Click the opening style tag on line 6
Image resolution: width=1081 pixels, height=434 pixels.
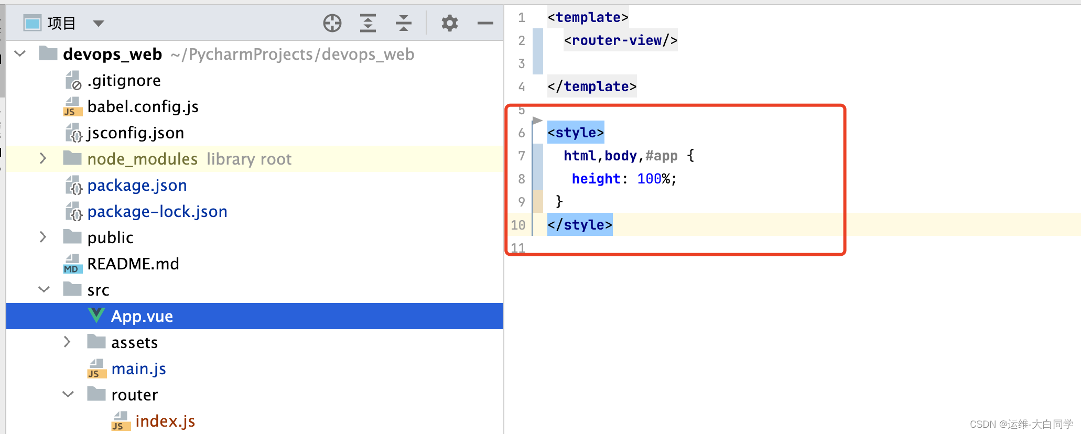[576, 133]
